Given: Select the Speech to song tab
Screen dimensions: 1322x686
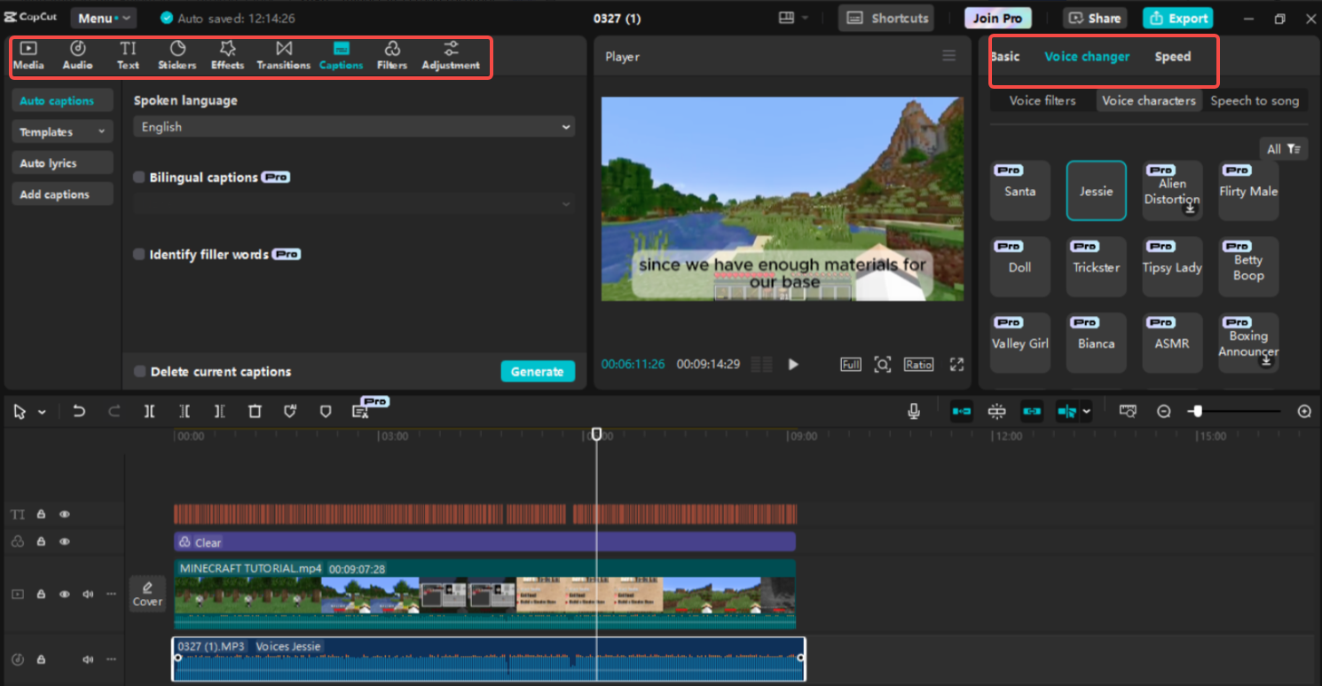Looking at the screenshot, I should pyautogui.click(x=1255, y=100).
